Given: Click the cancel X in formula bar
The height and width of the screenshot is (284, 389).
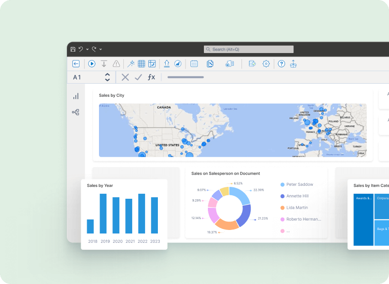Looking at the screenshot, I should [125, 77].
